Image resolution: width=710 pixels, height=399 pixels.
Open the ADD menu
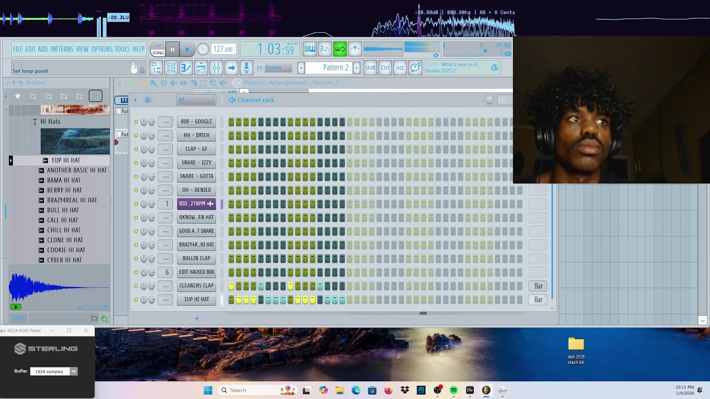point(43,49)
